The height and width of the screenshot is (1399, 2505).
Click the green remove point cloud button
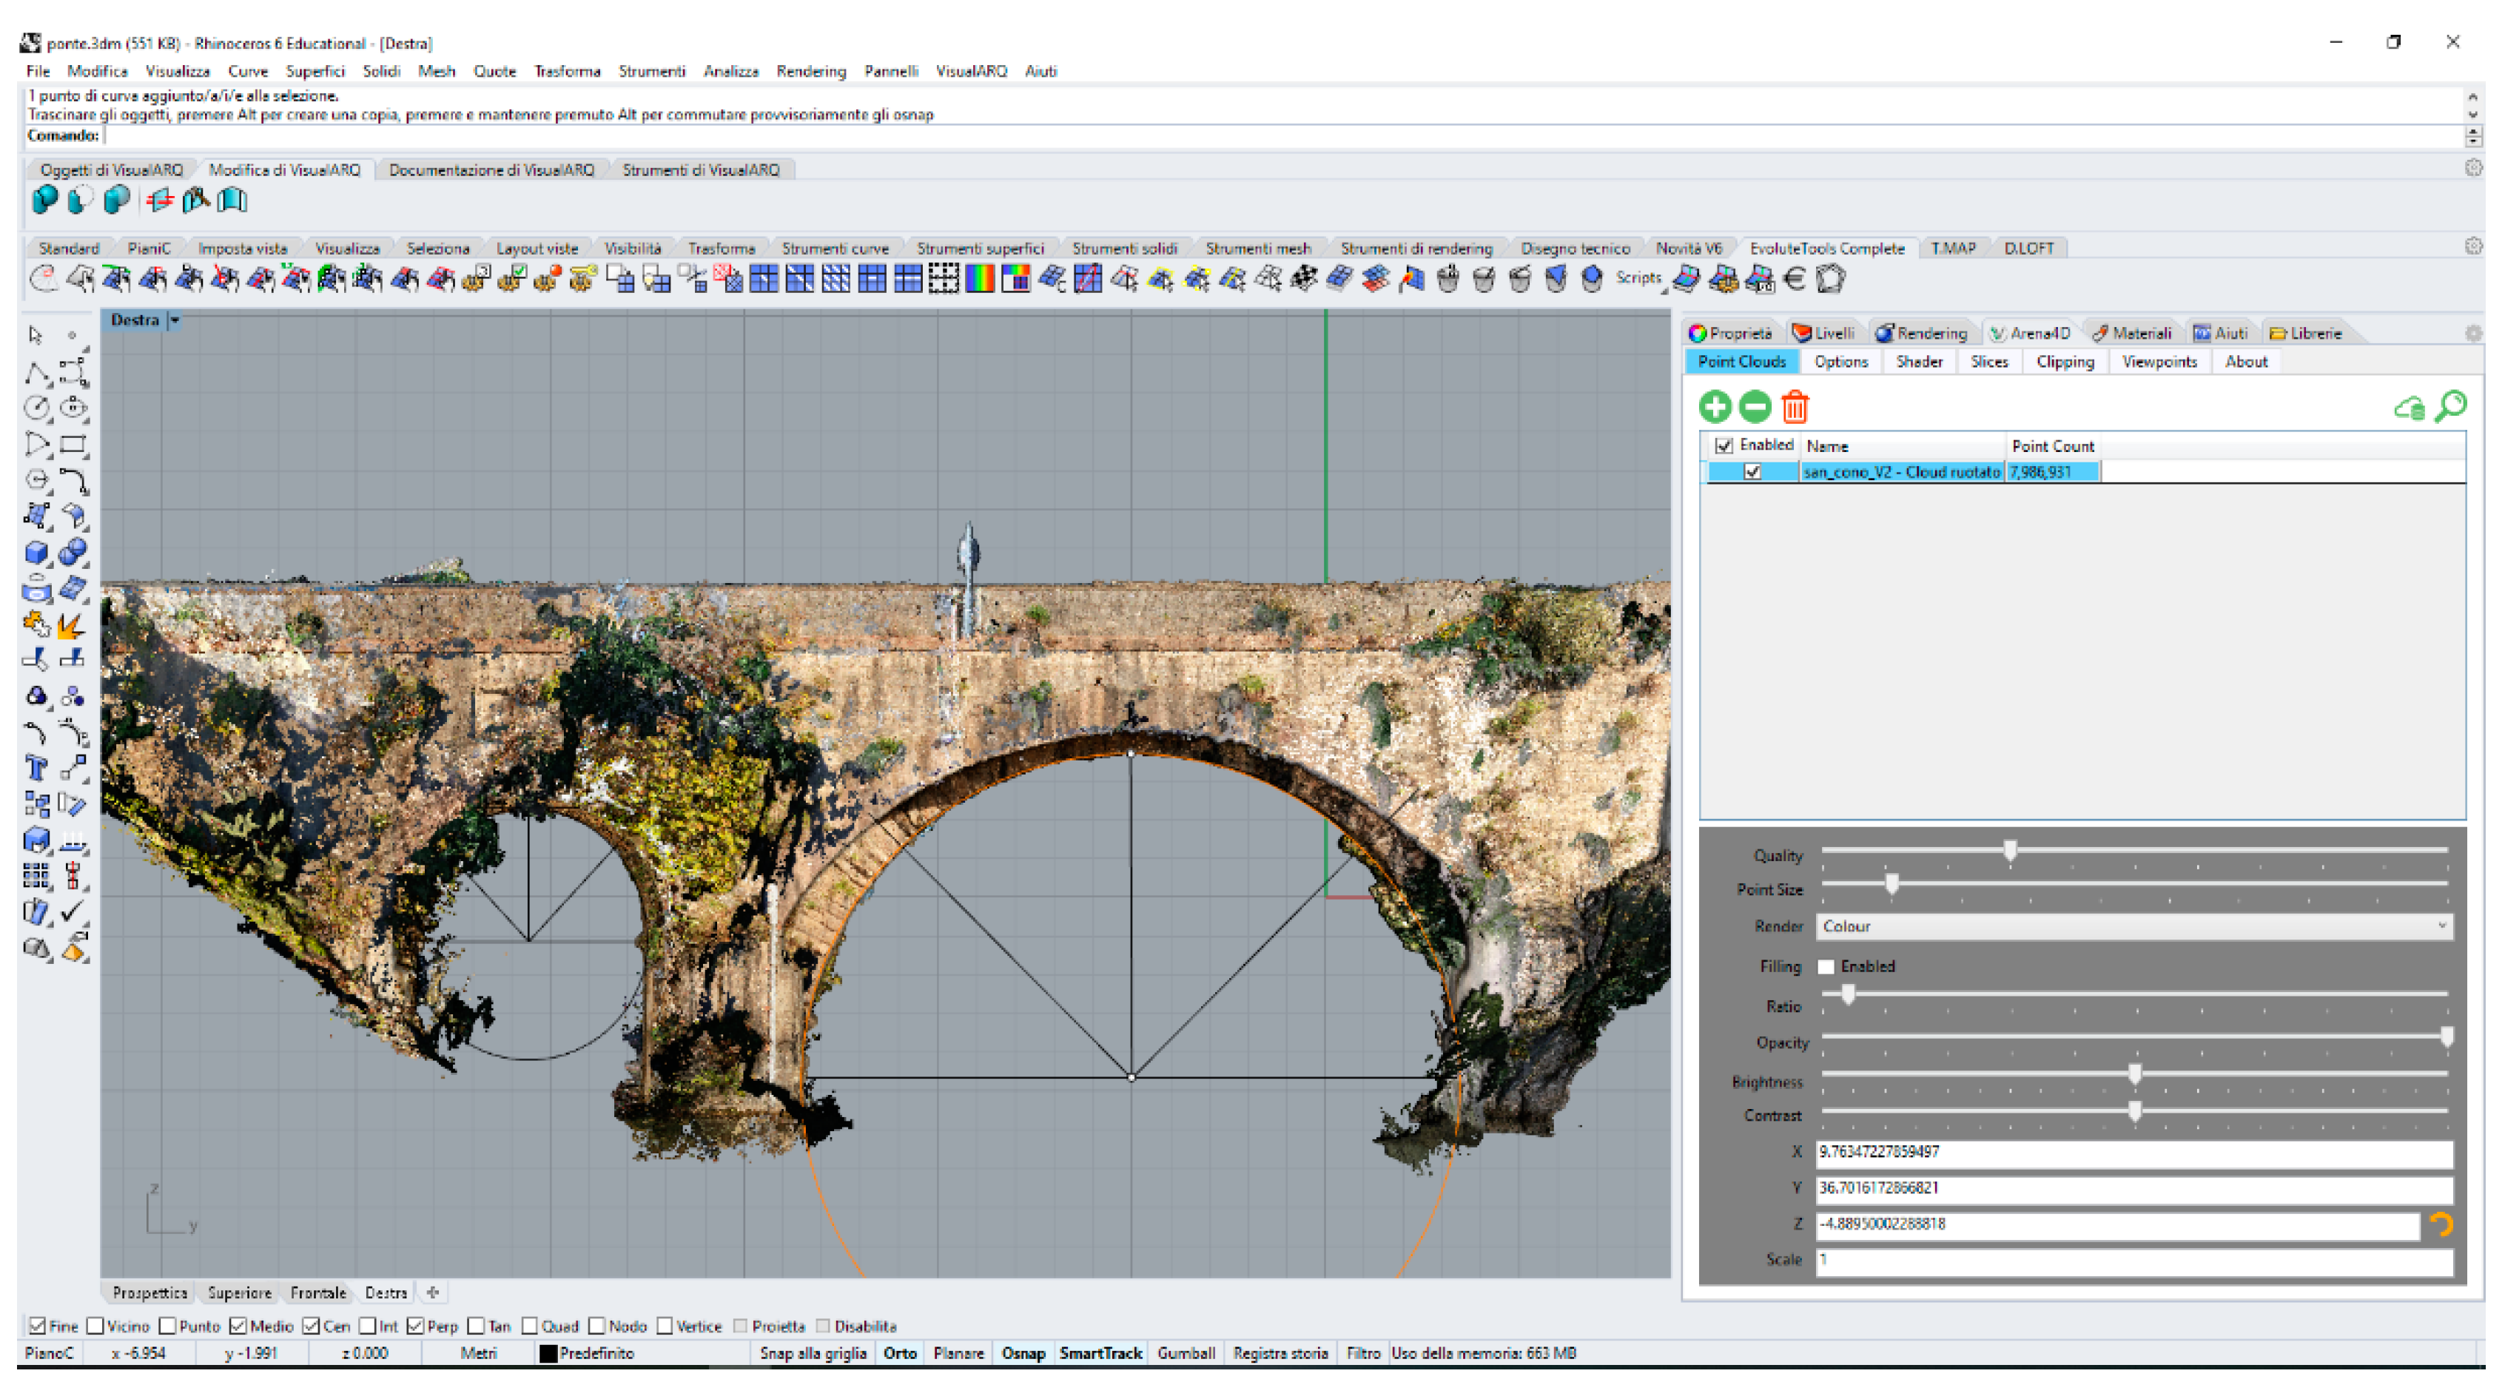coord(1755,406)
